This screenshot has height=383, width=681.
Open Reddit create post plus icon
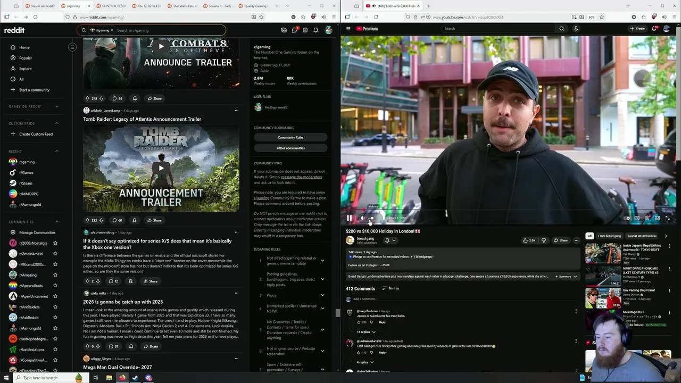[305, 30]
